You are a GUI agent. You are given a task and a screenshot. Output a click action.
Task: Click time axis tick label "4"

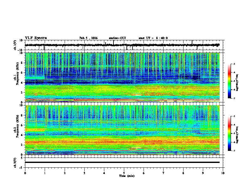pyautogui.click(x=104, y=173)
